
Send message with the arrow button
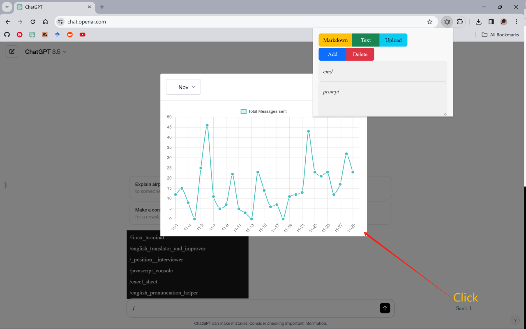point(385,308)
